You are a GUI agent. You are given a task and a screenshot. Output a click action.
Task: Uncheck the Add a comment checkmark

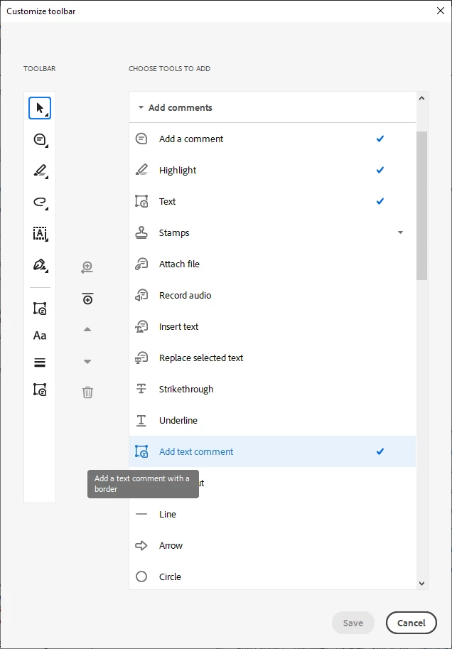pyautogui.click(x=380, y=139)
